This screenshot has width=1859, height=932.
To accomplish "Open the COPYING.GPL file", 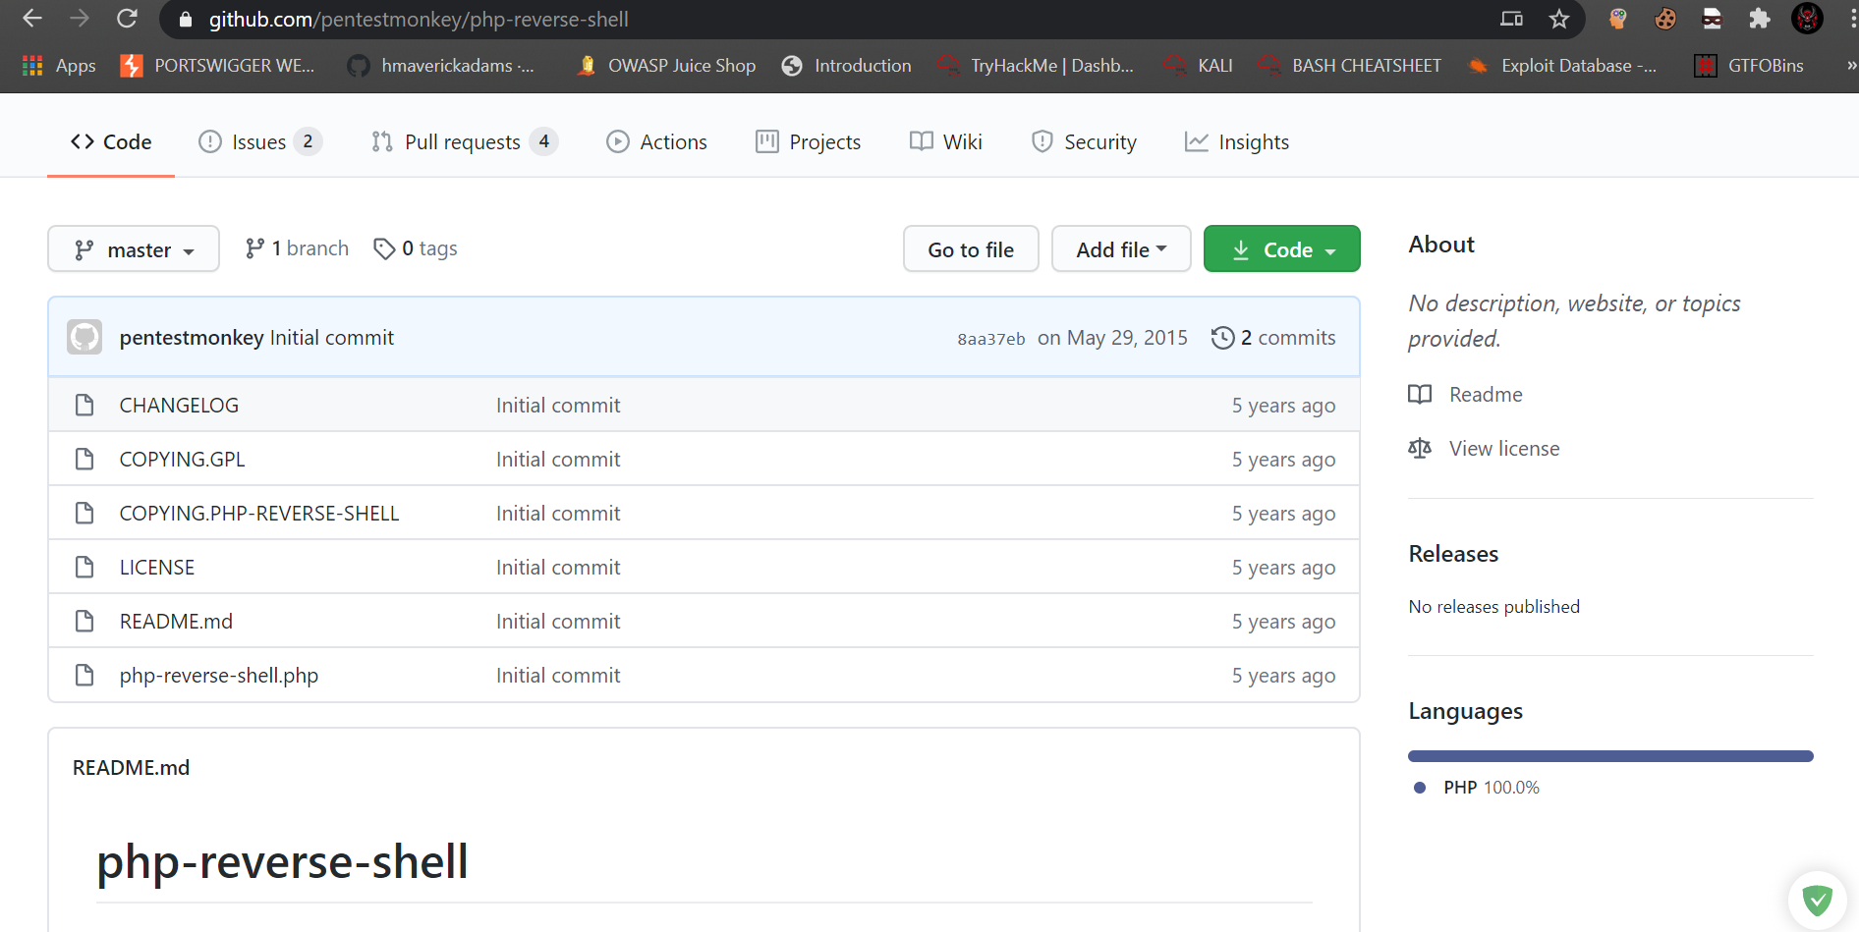I will pos(182,460).
